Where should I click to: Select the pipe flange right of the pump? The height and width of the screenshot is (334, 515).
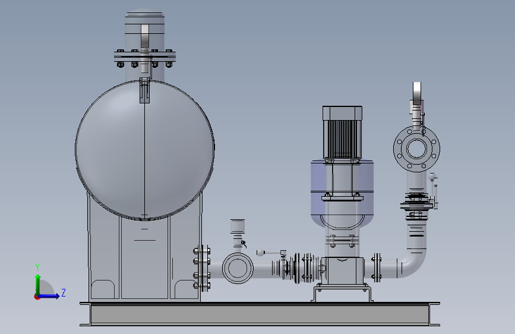377,267
